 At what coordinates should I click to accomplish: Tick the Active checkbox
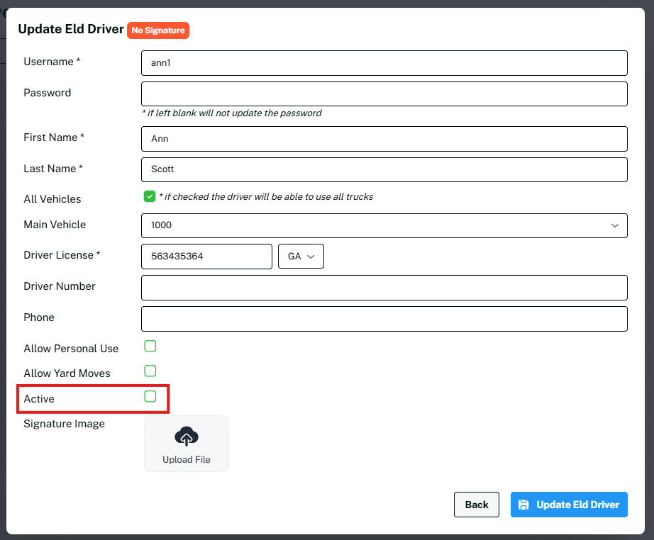[x=150, y=396]
